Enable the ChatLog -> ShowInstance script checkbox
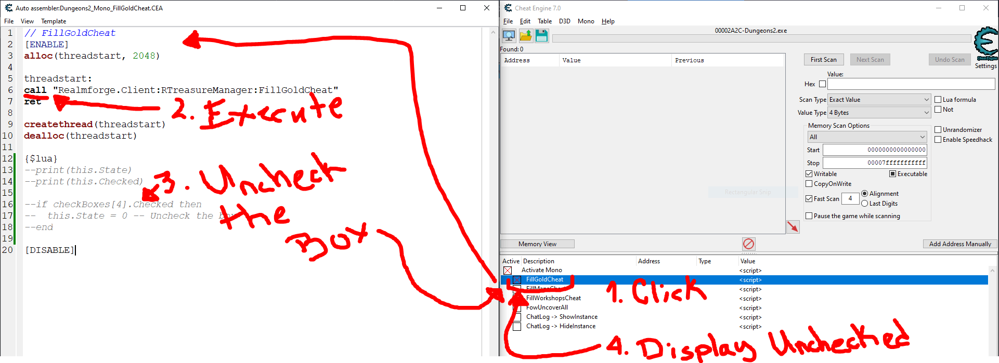 pyautogui.click(x=517, y=317)
